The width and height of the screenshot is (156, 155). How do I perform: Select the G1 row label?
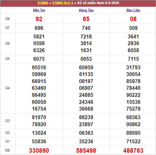pos(7,141)
